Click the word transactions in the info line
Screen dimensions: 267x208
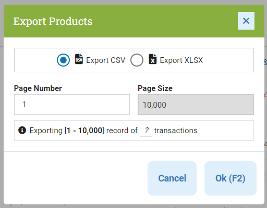point(176,131)
